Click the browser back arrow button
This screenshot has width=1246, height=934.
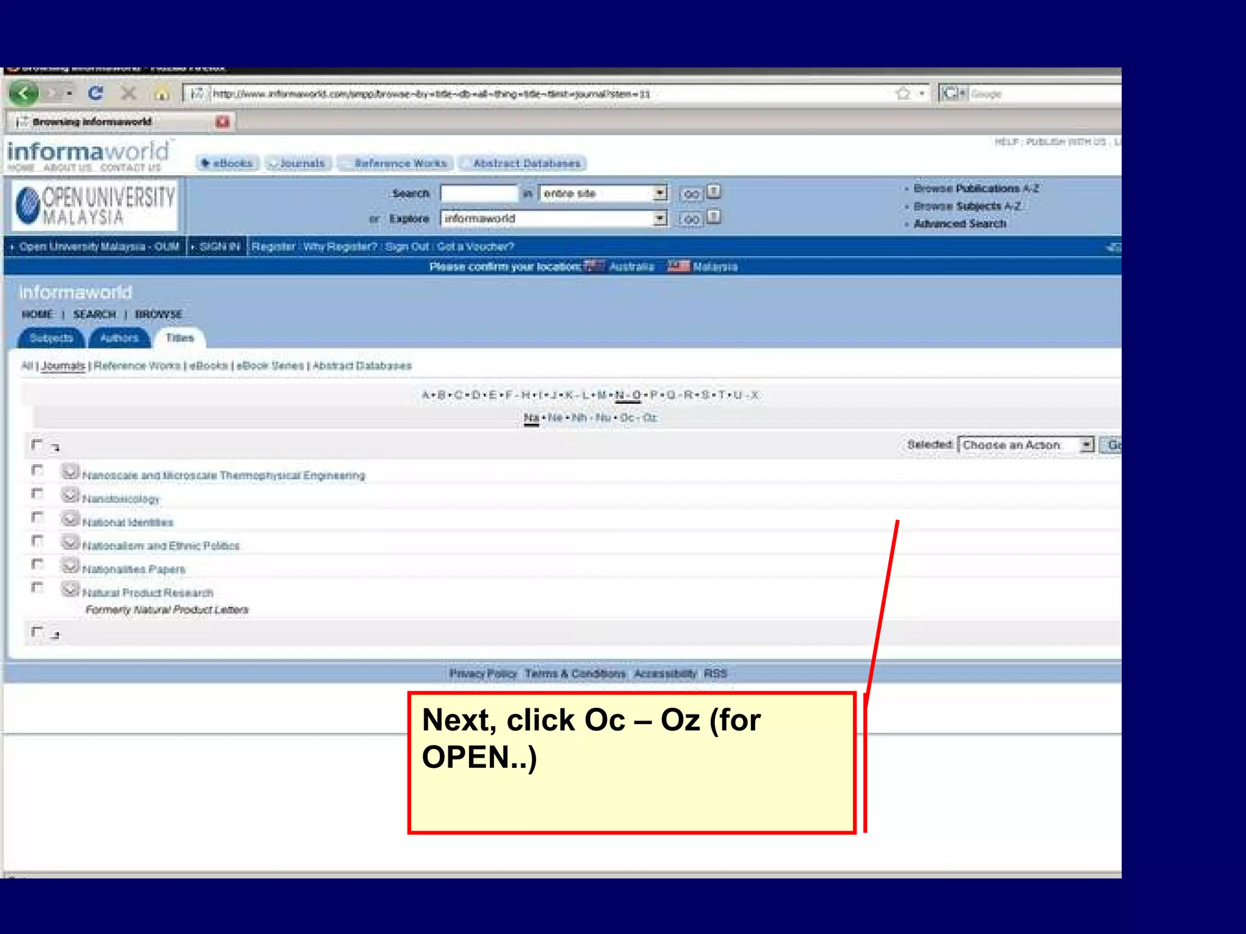tap(24, 94)
